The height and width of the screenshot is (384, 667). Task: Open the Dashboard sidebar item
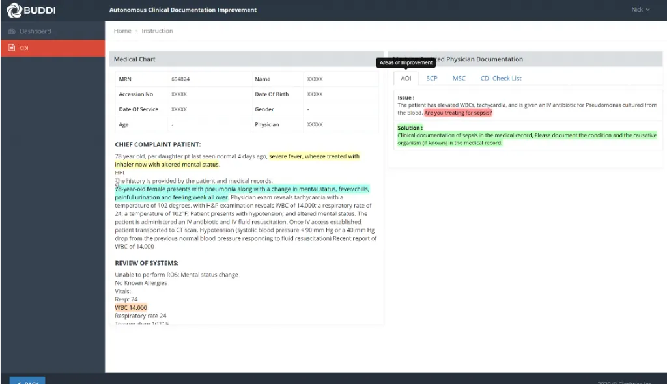(35, 31)
